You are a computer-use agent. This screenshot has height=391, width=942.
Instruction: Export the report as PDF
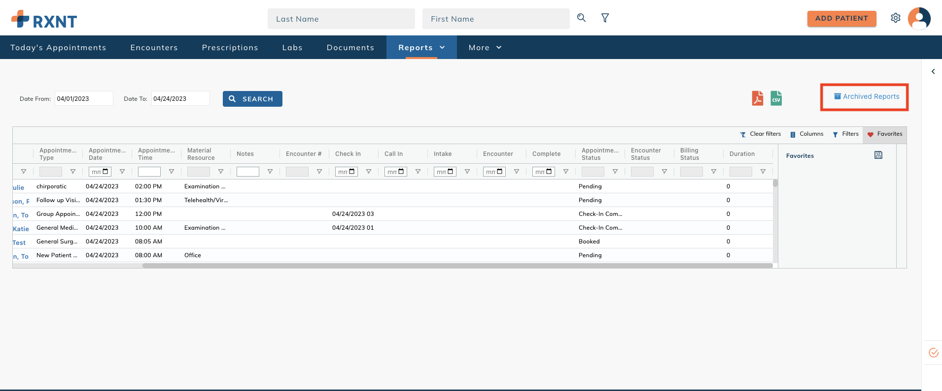pos(758,98)
